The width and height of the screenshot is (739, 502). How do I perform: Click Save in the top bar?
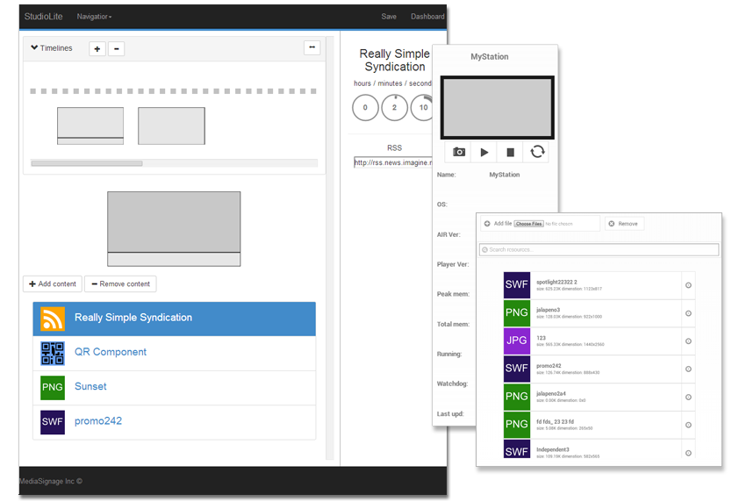point(389,17)
